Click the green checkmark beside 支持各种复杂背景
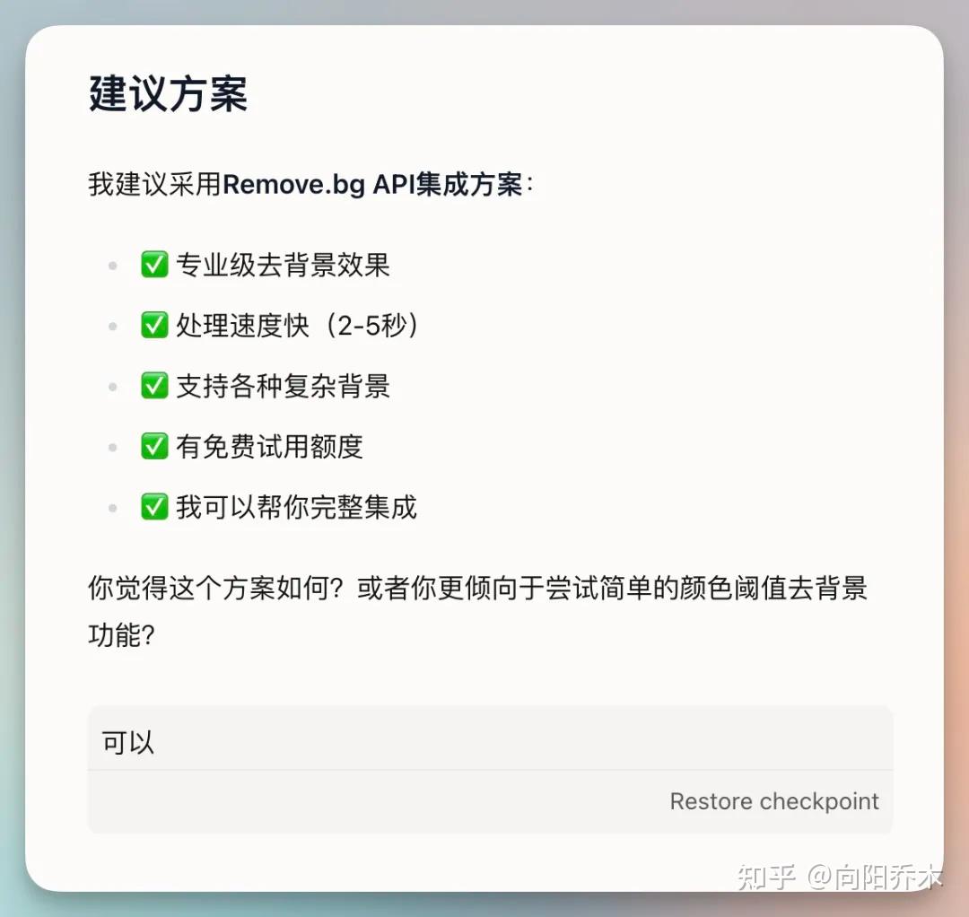 [154, 386]
